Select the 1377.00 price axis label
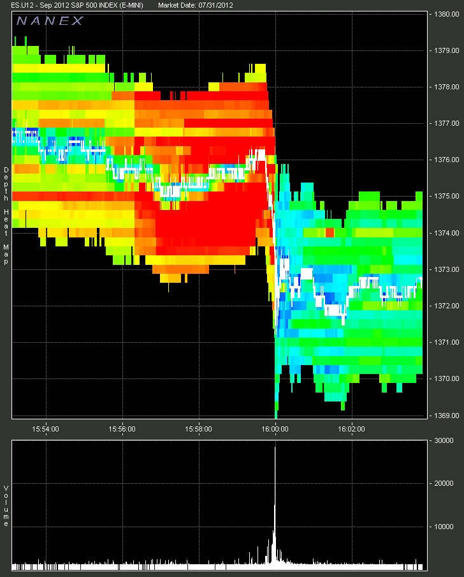464x577 pixels. pos(446,124)
